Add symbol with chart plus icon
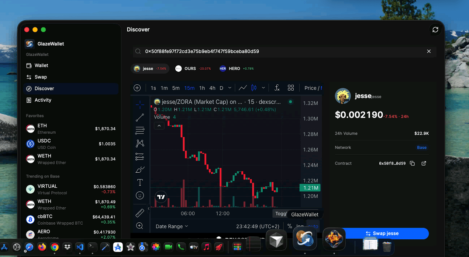Image resolution: width=469 pixels, height=257 pixels. (x=137, y=88)
